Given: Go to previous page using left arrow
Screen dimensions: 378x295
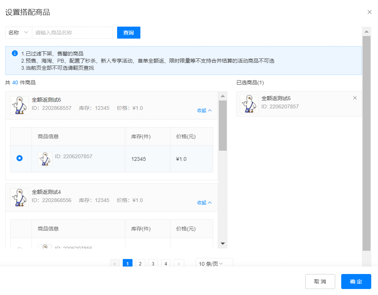Looking at the screenshot, I should tap(115, 264).
